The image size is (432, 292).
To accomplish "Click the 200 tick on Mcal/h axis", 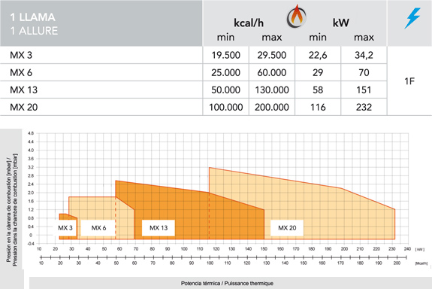I will coord(397,263).
